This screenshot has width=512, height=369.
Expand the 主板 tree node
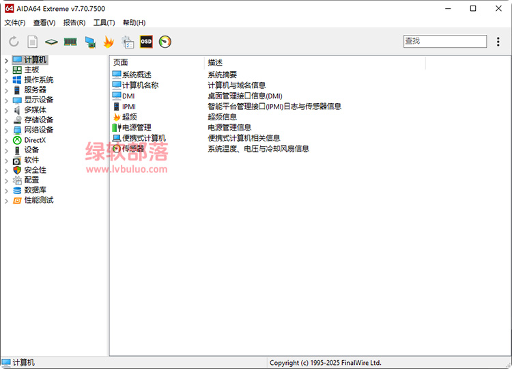7,70
